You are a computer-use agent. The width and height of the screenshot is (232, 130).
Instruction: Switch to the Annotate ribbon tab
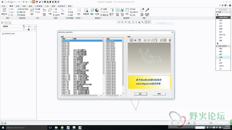pos(24,6)
